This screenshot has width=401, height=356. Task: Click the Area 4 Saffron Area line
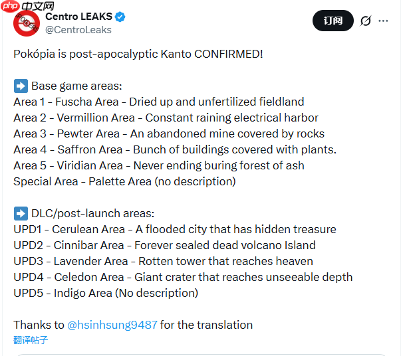pos(175,149)
